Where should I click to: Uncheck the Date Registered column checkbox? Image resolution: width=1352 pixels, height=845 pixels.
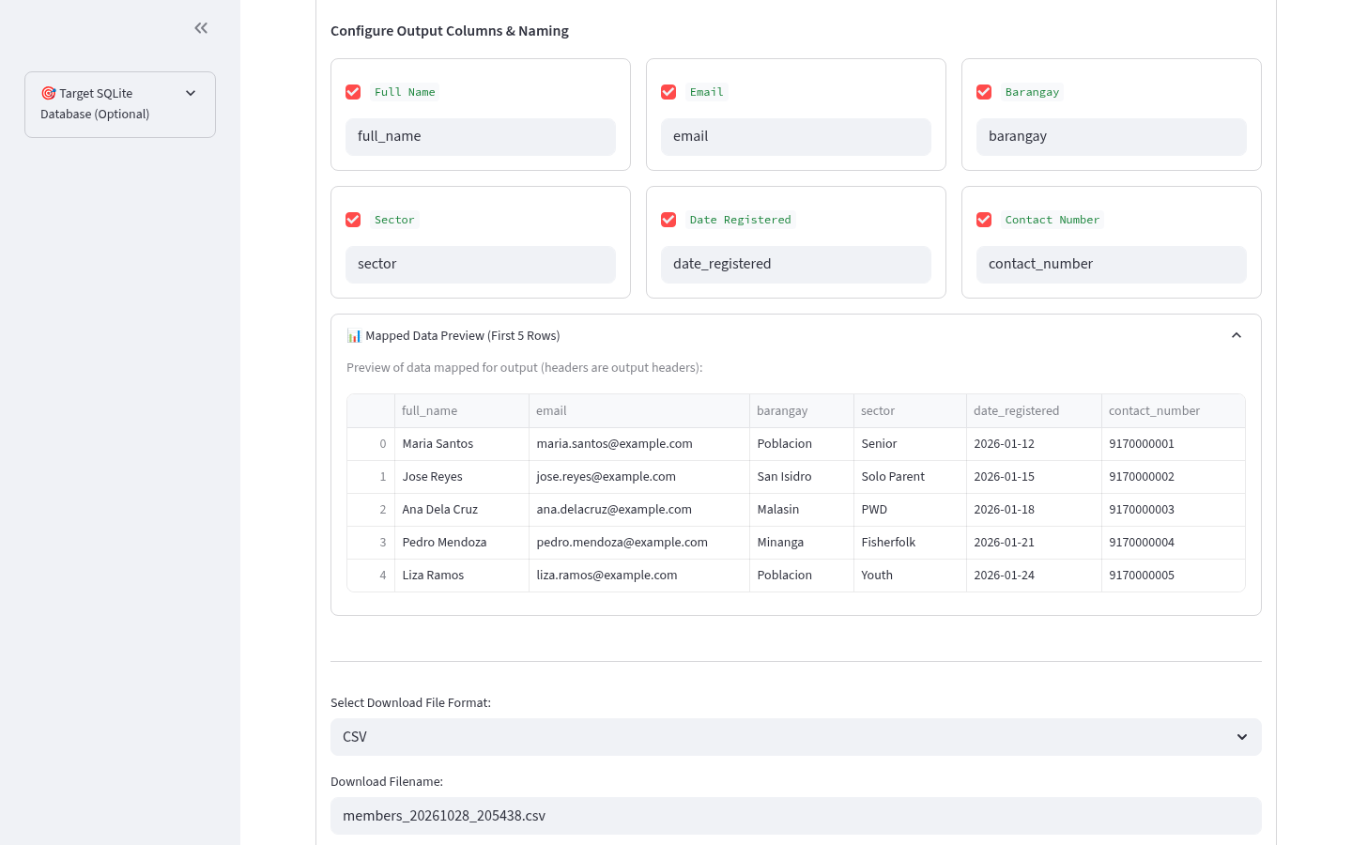(x=668, y=220)
